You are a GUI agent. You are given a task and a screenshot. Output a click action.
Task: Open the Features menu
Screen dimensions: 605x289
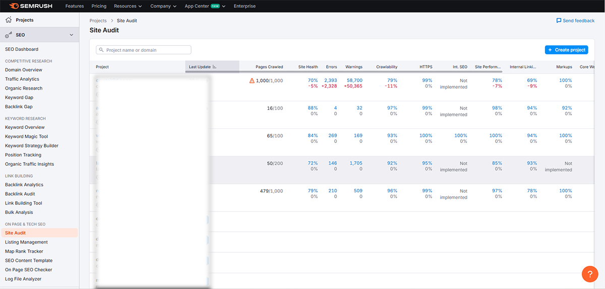pos(75,6)
